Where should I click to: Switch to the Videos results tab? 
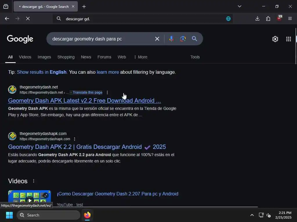click(25, 57)
